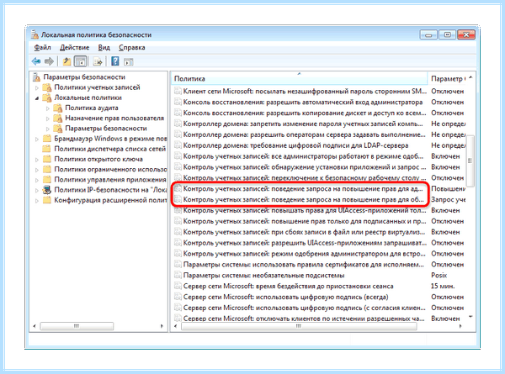Select Параметры безопасности subfolder under Локальные политики
This screenshot has height=374, width=505.
106,129
